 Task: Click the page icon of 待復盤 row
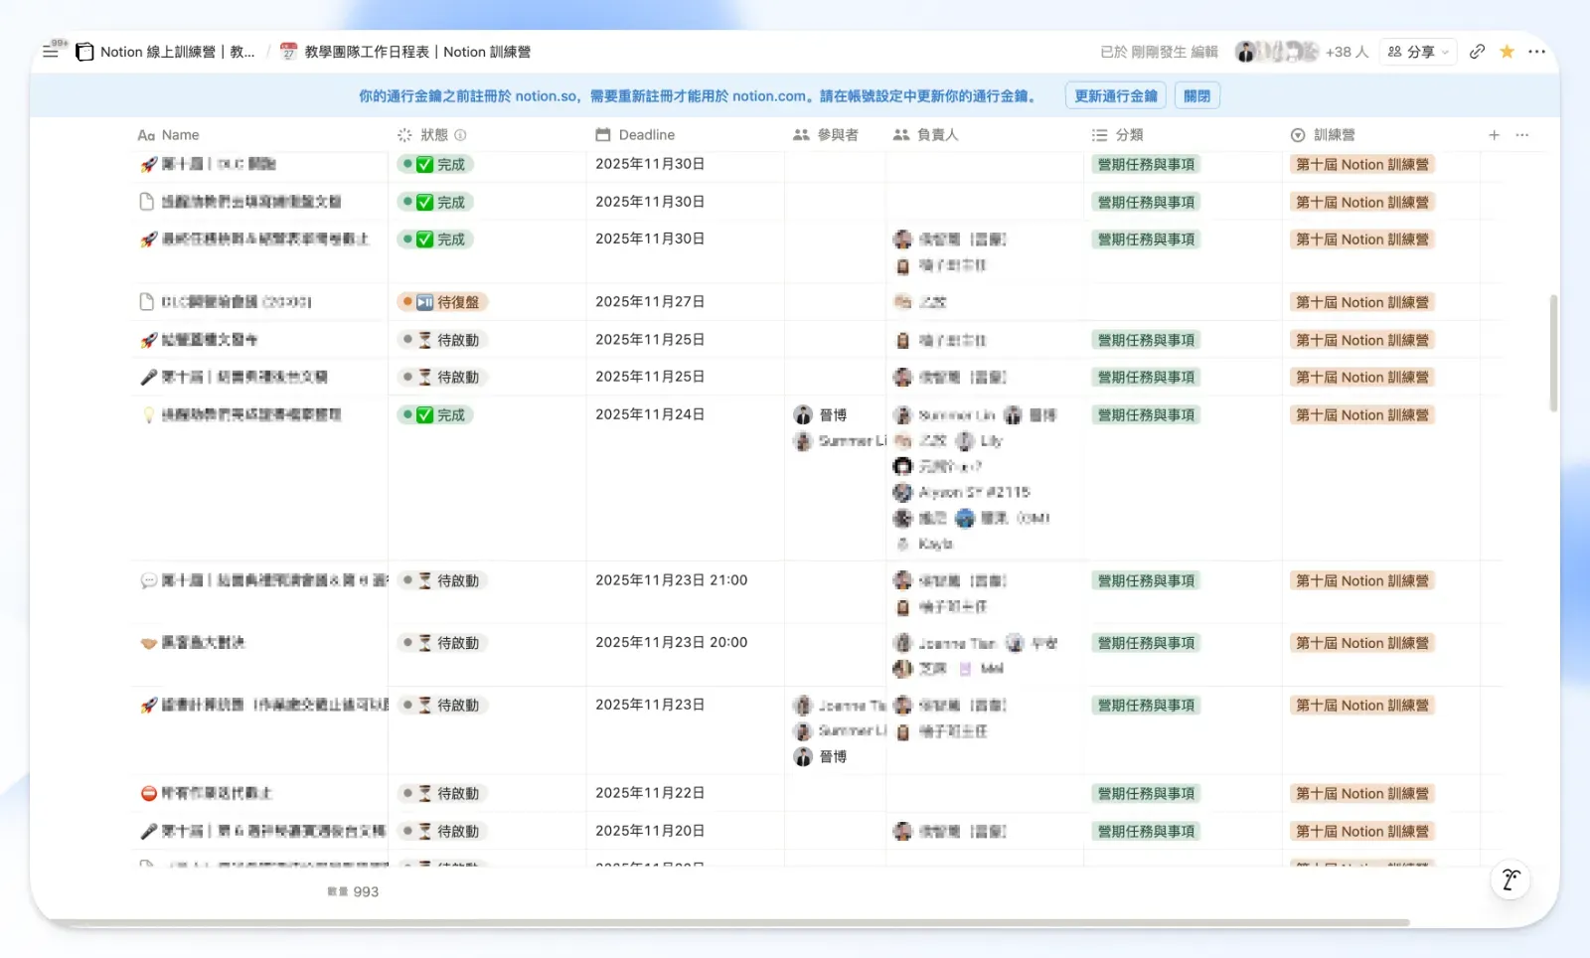pos(147,302)
